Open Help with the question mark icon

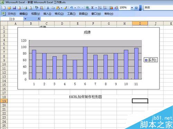pos(136,8)
